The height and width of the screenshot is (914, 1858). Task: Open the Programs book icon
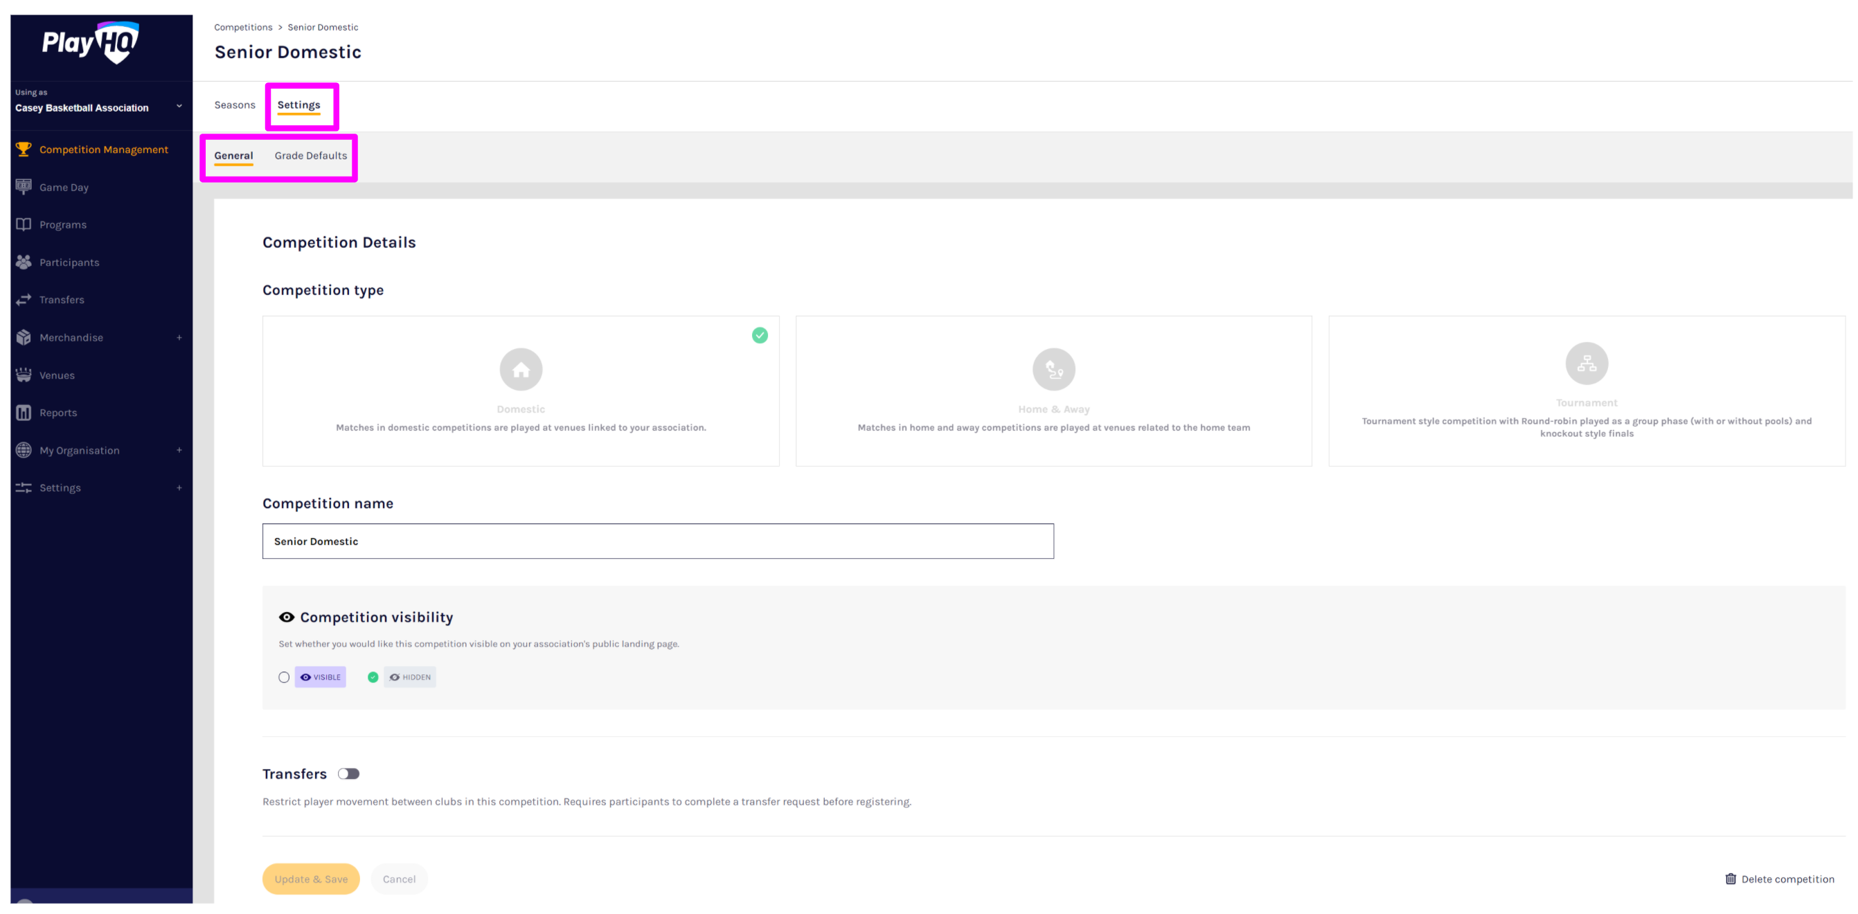pos(24,224)
